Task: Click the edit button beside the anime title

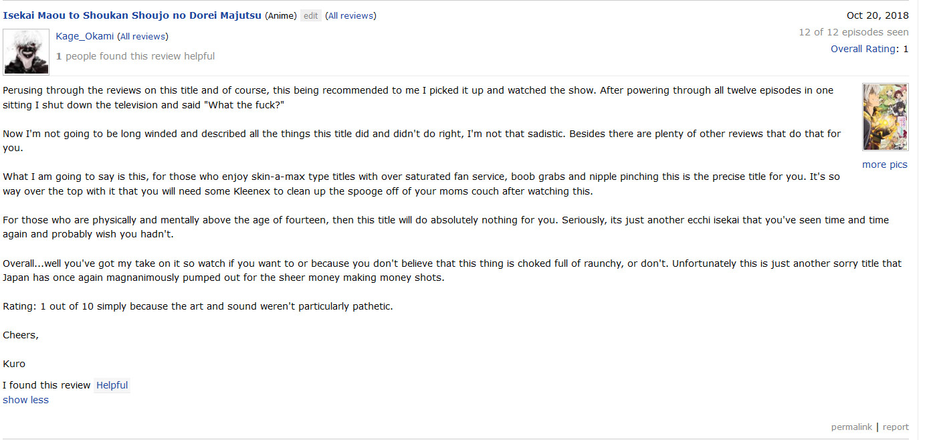Action: 311,16
